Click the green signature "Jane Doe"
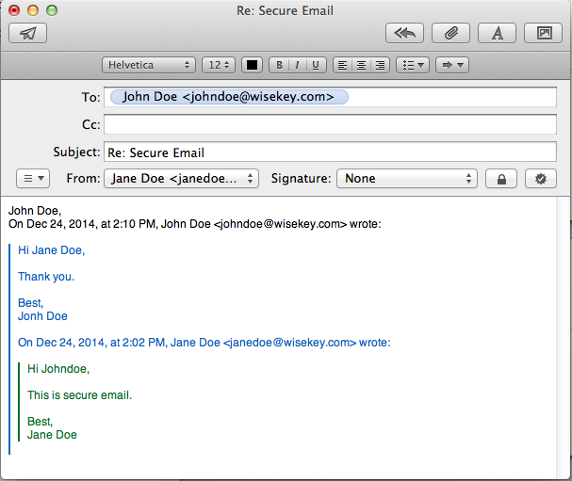 coord(52,435)
